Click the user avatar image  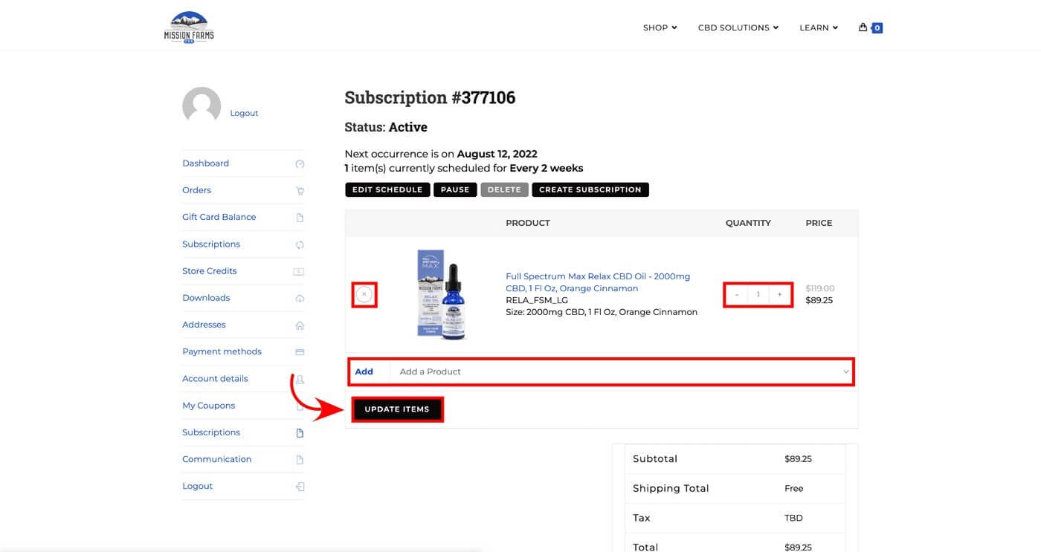[x=202, y=106]
